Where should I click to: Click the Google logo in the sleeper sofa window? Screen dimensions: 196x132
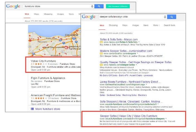pyautogui.click(x=89, y=17)
